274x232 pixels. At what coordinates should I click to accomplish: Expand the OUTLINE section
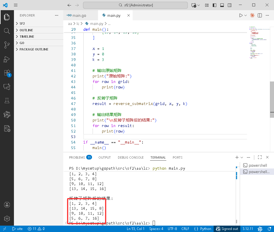click(39, 30)
